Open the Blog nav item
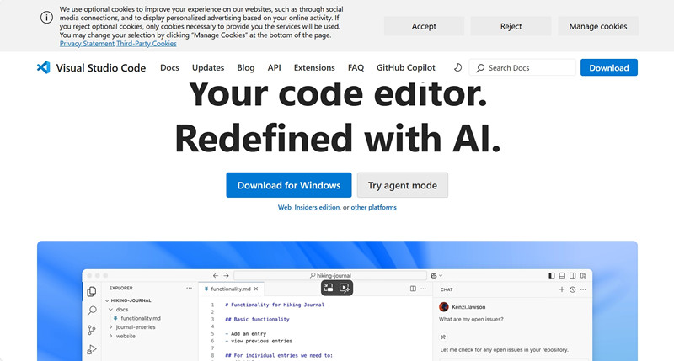 (246, 67)
